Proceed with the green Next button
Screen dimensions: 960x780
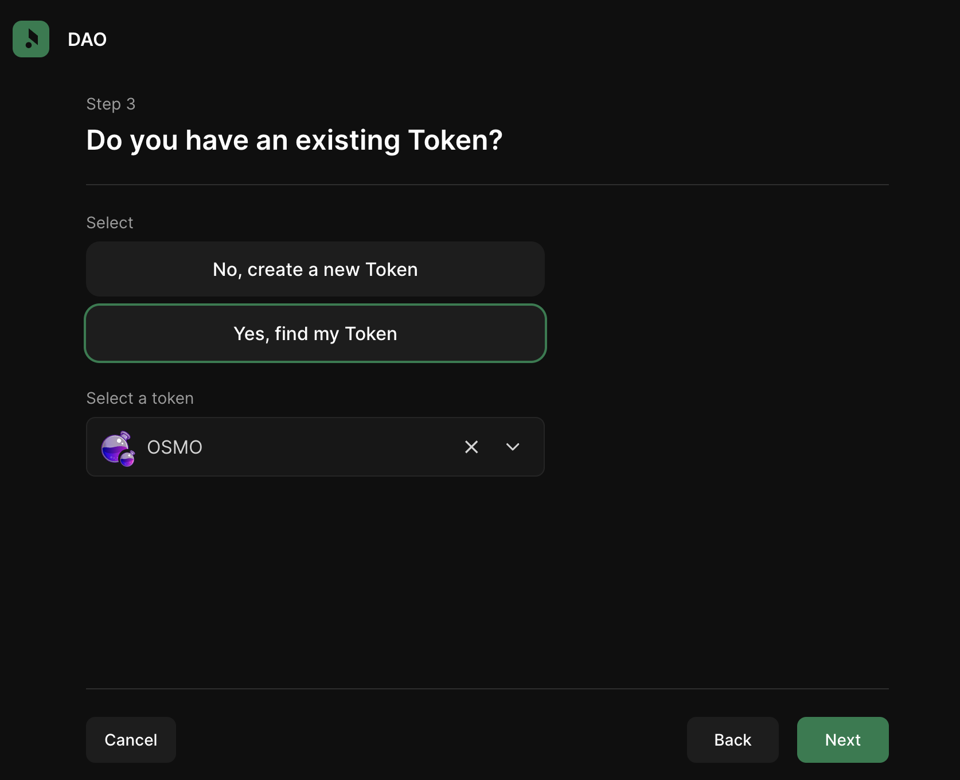842,740
